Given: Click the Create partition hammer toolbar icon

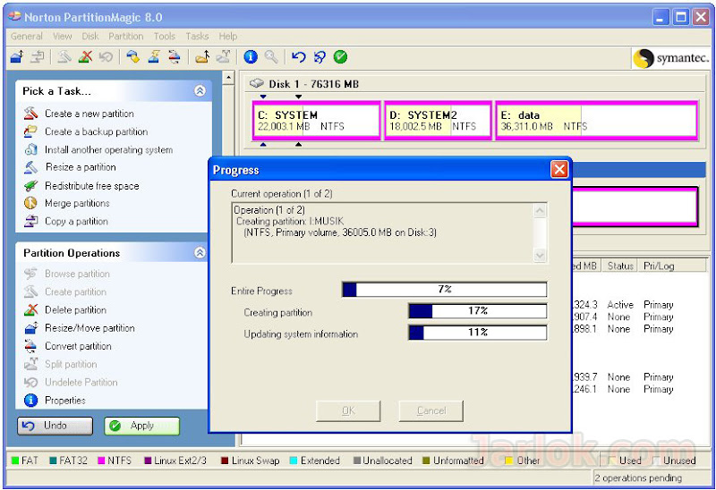Looking at the screenshot, I should point(64,57).
